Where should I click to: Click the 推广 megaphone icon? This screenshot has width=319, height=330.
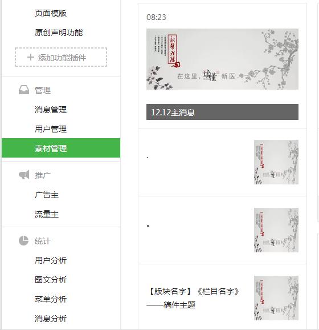coord(24,175)
